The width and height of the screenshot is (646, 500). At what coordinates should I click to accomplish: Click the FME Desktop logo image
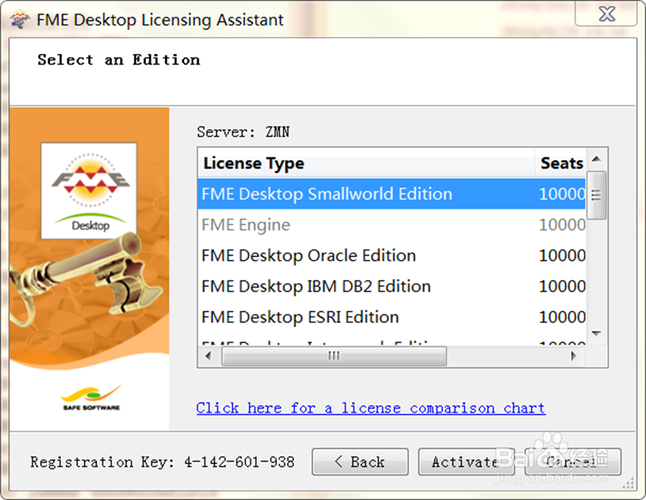[x=89, y=190]
